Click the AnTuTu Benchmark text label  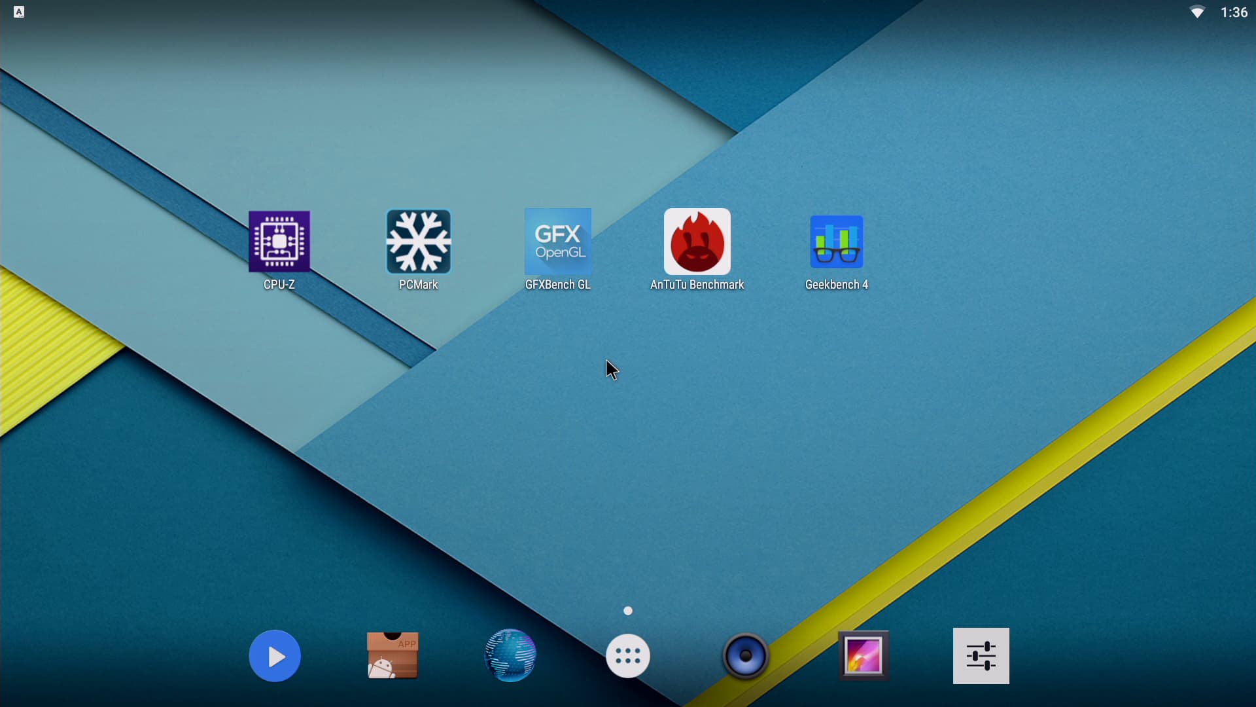coord(697,285)
